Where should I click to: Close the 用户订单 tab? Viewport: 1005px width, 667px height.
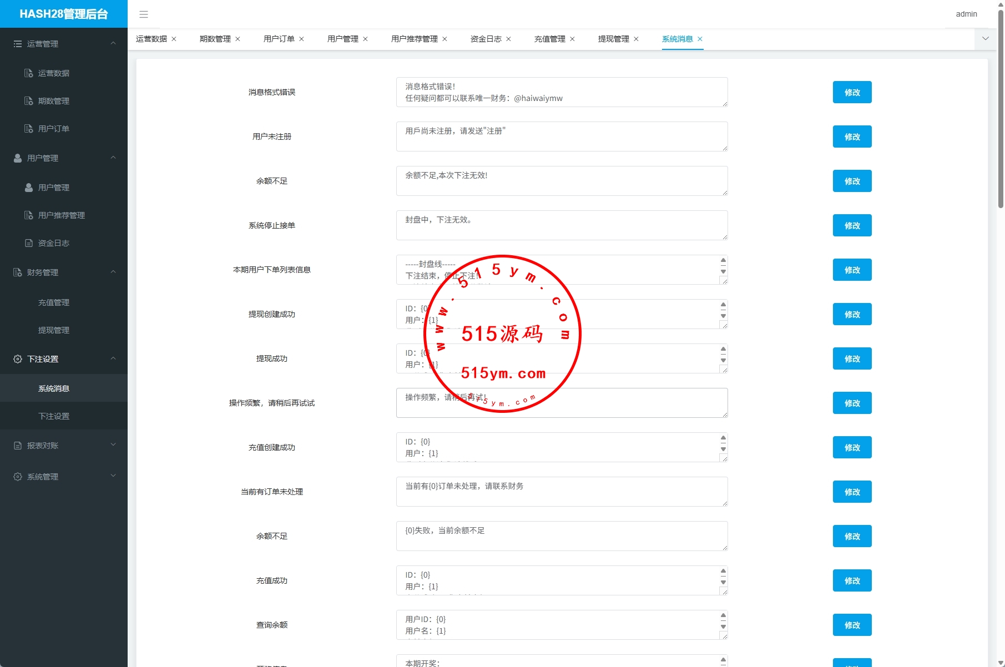point(301,39)
